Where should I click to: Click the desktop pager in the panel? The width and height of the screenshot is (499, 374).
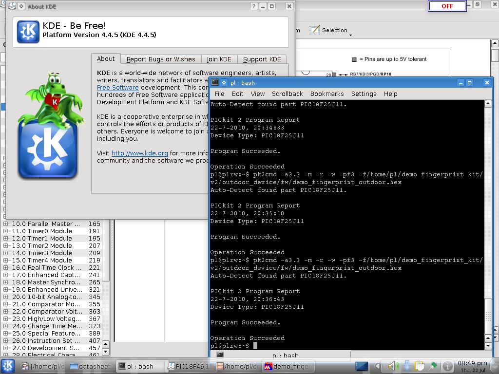[x=362, y=366]
